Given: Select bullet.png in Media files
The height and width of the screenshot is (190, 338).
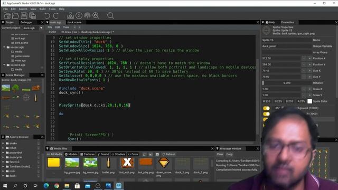Looking at the screenshot, I should click(x=108, y=163).
